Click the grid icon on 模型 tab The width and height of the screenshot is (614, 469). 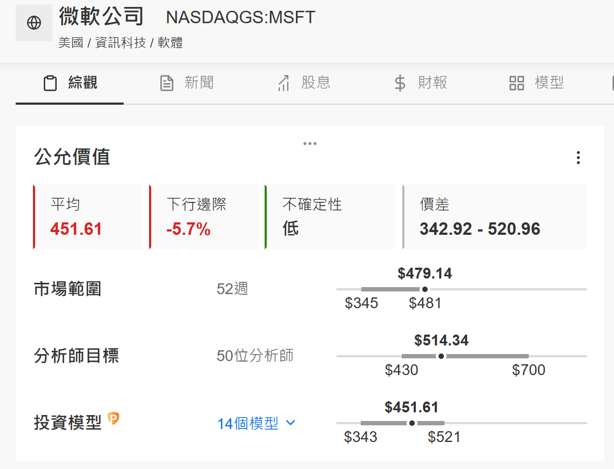(516, 83)
